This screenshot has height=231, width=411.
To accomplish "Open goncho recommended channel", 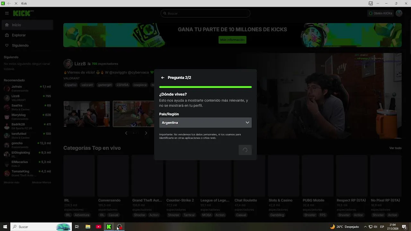I will (x=27, y=145).
